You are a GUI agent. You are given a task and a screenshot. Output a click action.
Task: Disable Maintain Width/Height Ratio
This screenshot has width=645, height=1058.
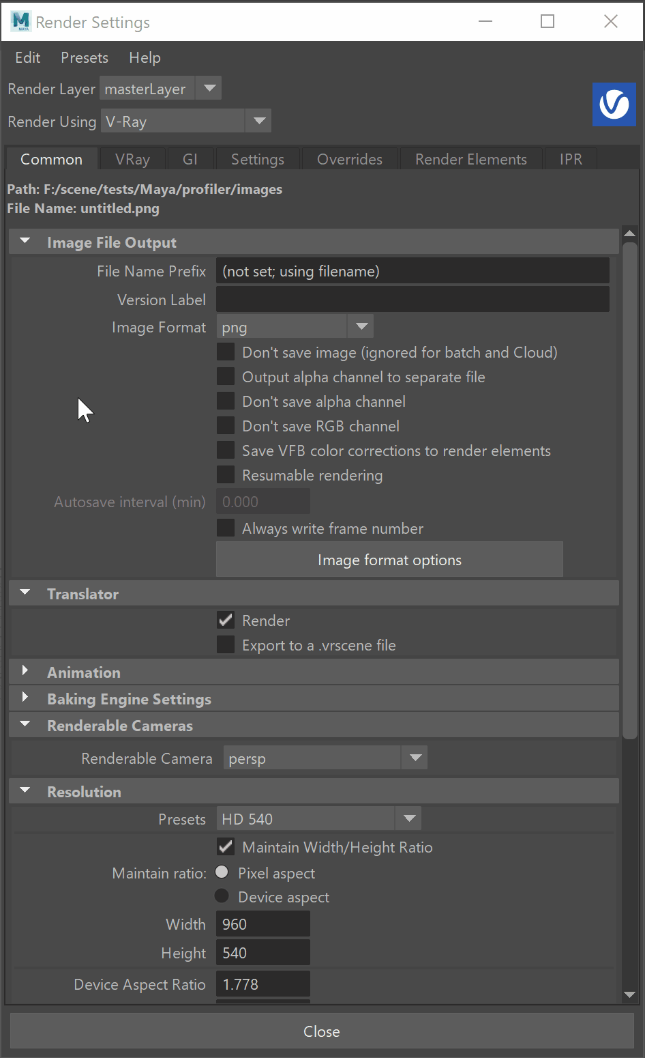click(225, 846)
